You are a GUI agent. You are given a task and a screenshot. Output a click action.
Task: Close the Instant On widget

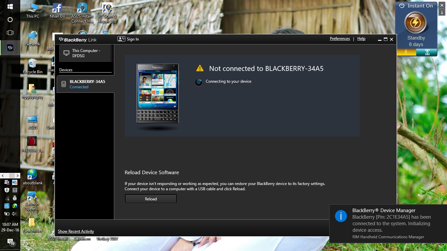pyautogui.click(x=442, y=5)
